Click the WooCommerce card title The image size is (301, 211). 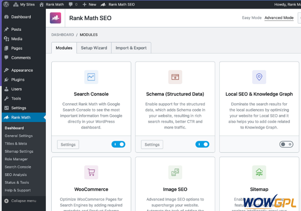[91, 189]
